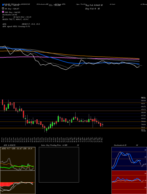Select the '50 Day = 826.07' legend text
The height and width of the screenshot is (194, 147).
[12, 9]
